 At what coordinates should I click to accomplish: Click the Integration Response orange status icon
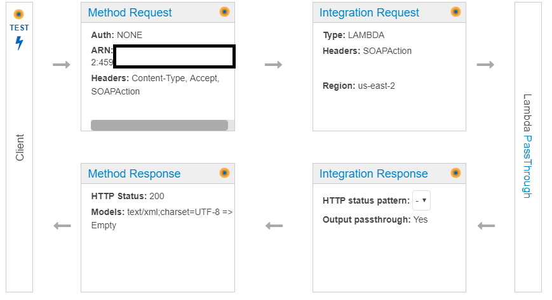tap(455, 173)
